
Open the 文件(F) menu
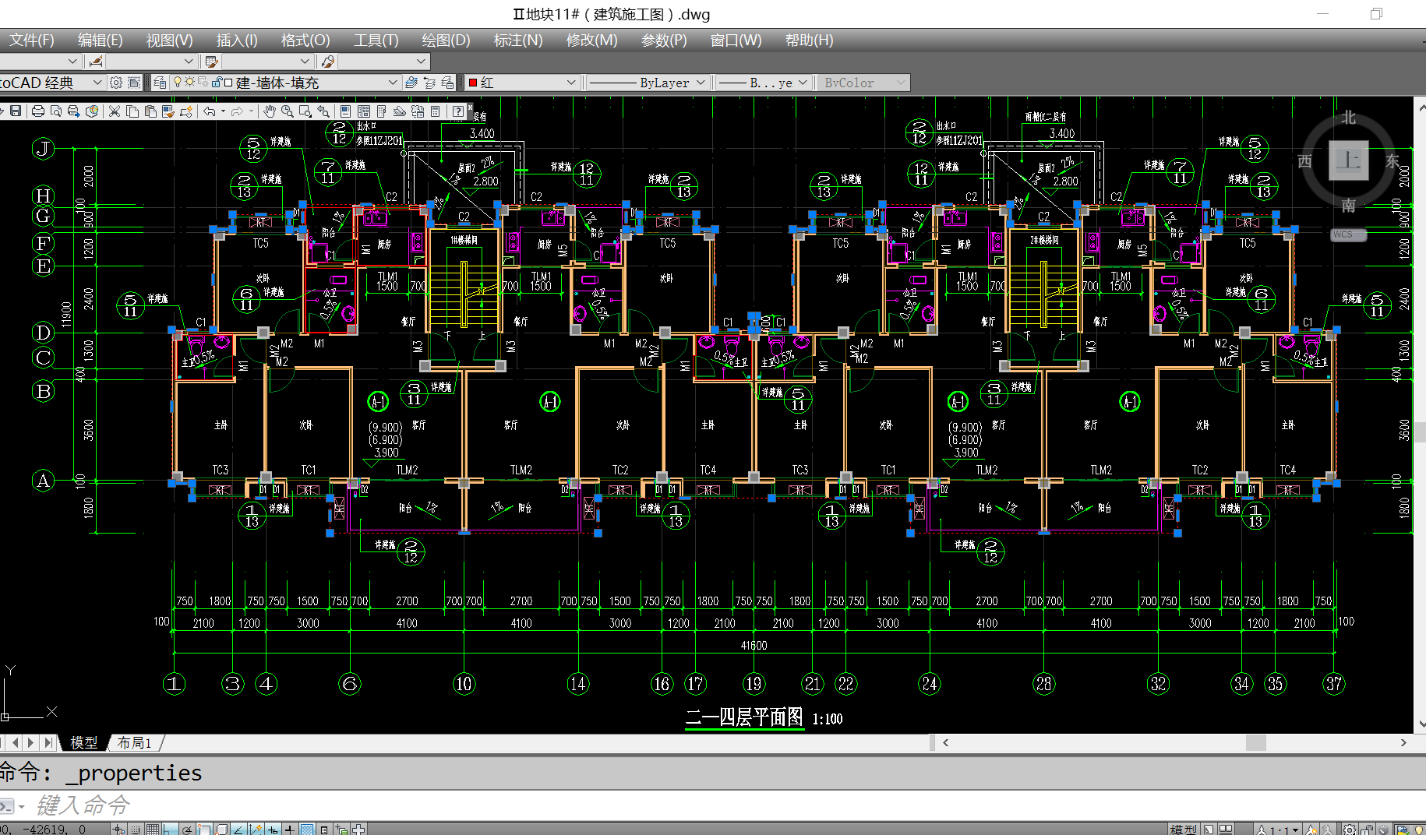(31, 41)
